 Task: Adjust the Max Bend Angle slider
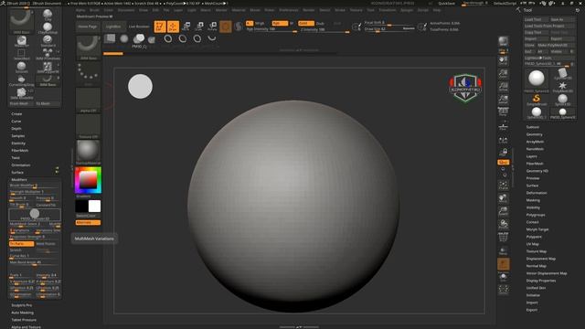pos(35,263)
